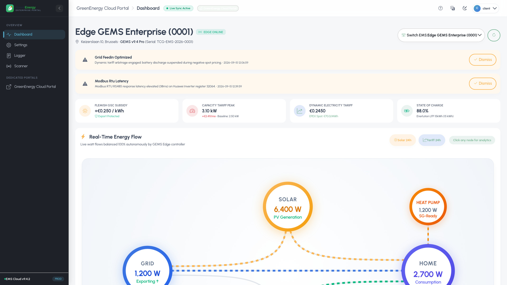This screenshot has height=285, width=507.
Task: Toggle dark mode moon icon
Action: (465, 8)
